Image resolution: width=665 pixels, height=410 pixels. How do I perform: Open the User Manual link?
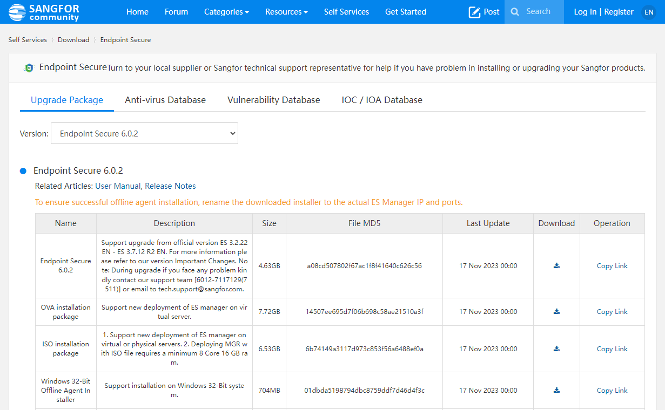point(118,186)
